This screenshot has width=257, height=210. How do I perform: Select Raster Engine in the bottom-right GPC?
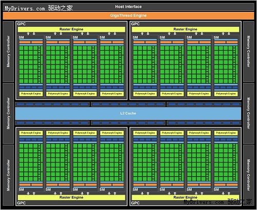(x=186, y=198)
